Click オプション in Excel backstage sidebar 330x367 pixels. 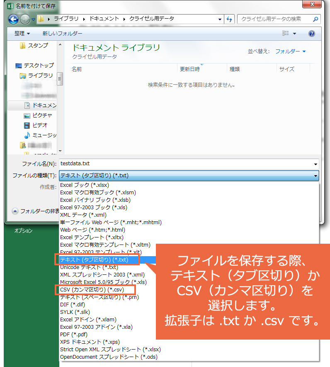pyautogui.click(x=23, y=230)
